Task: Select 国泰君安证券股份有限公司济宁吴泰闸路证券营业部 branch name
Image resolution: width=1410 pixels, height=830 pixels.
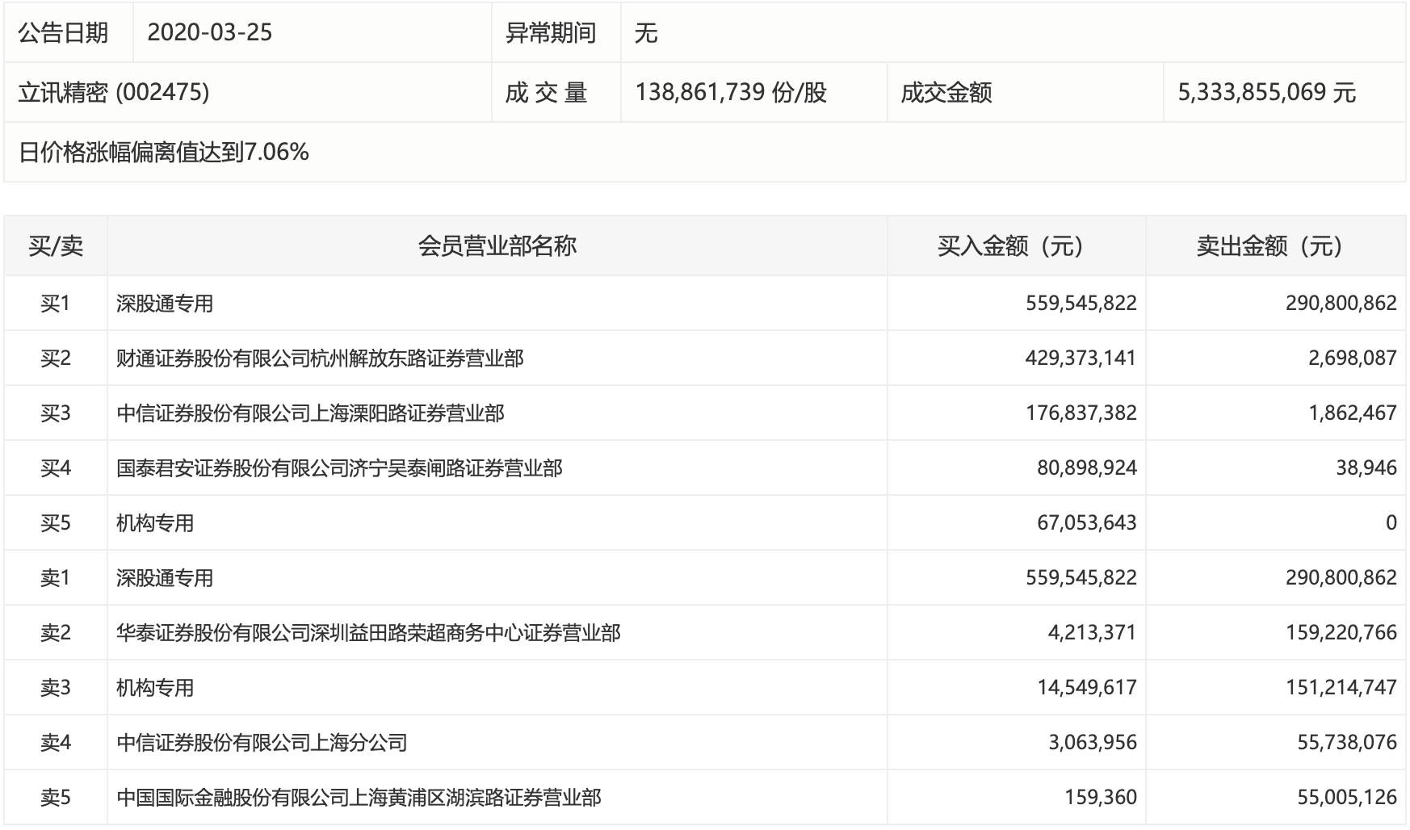Action: (x=339, y=468)
